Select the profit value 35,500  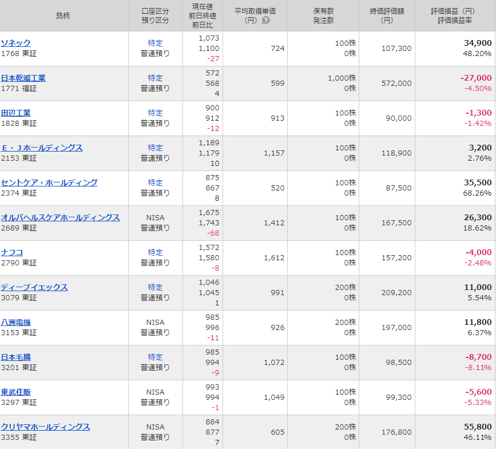point(478,182)
